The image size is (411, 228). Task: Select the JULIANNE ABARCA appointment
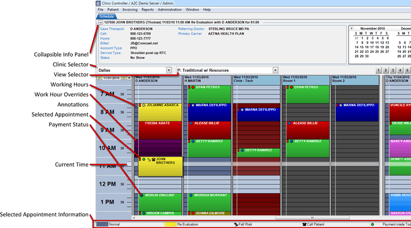(160, 112)
